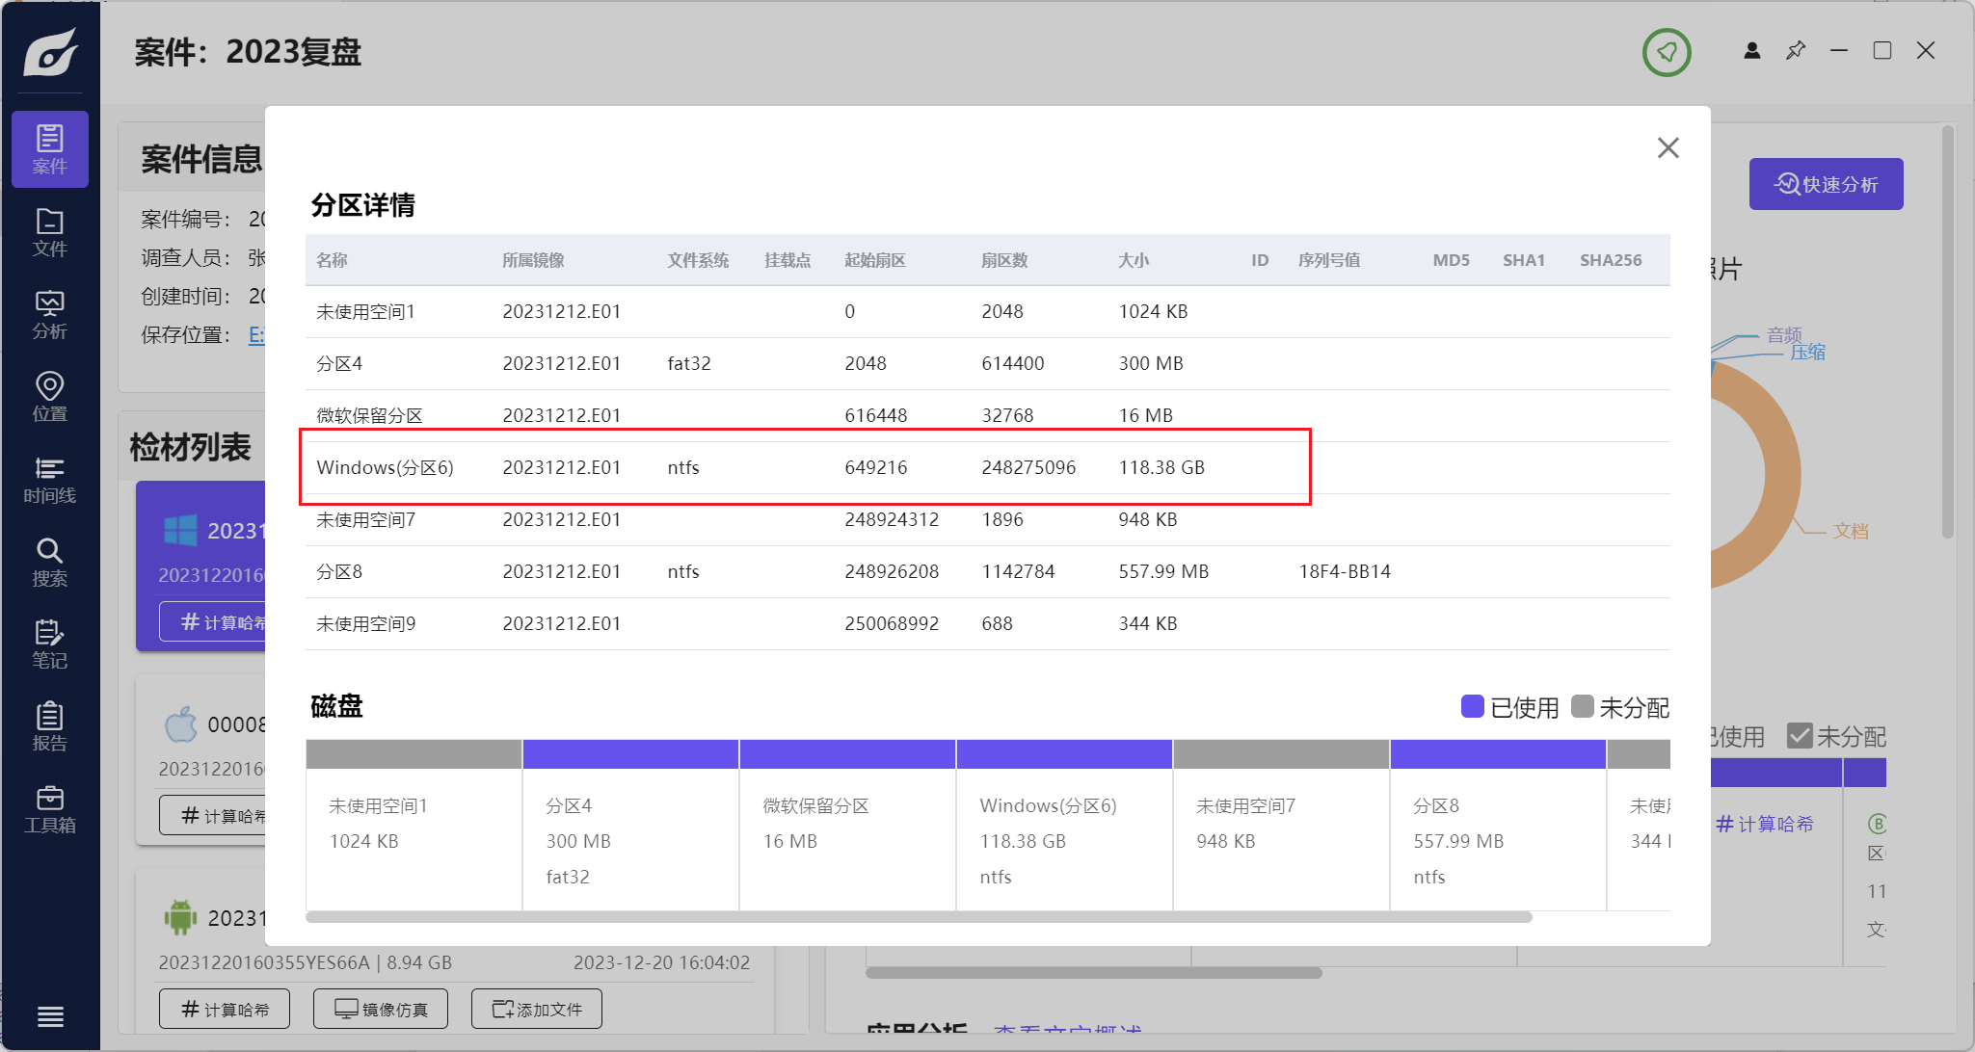Click the 未使用空间1 disk map block

click(414, 825)
